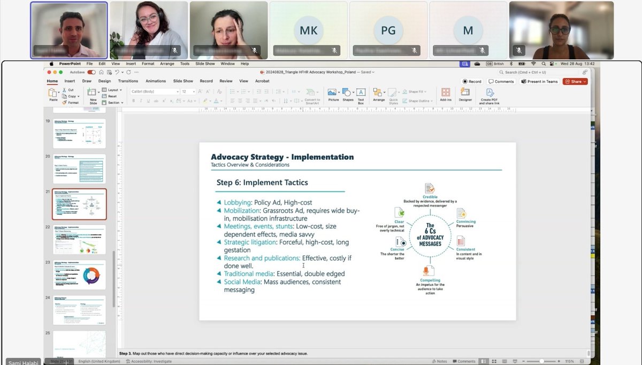This screenshot has width=642, height=365.
Task: Clear all text formatting
Action: pos(219,91)
